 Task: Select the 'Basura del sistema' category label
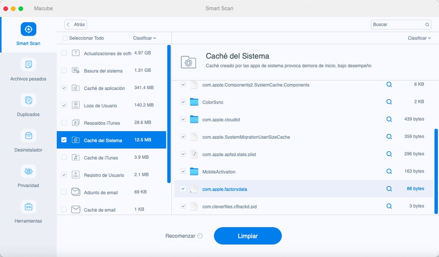pyautogui.click(x=103, y=71)
